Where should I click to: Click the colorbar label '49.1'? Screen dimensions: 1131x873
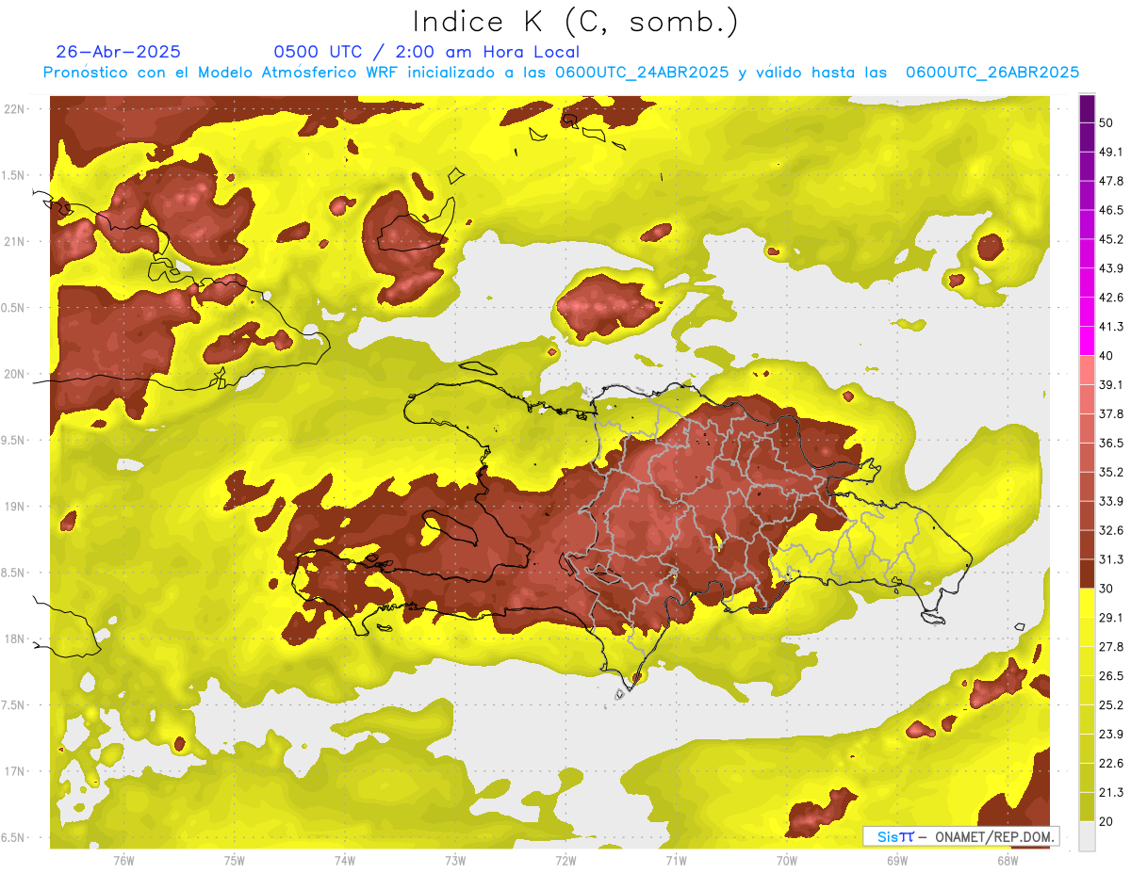1110,152
